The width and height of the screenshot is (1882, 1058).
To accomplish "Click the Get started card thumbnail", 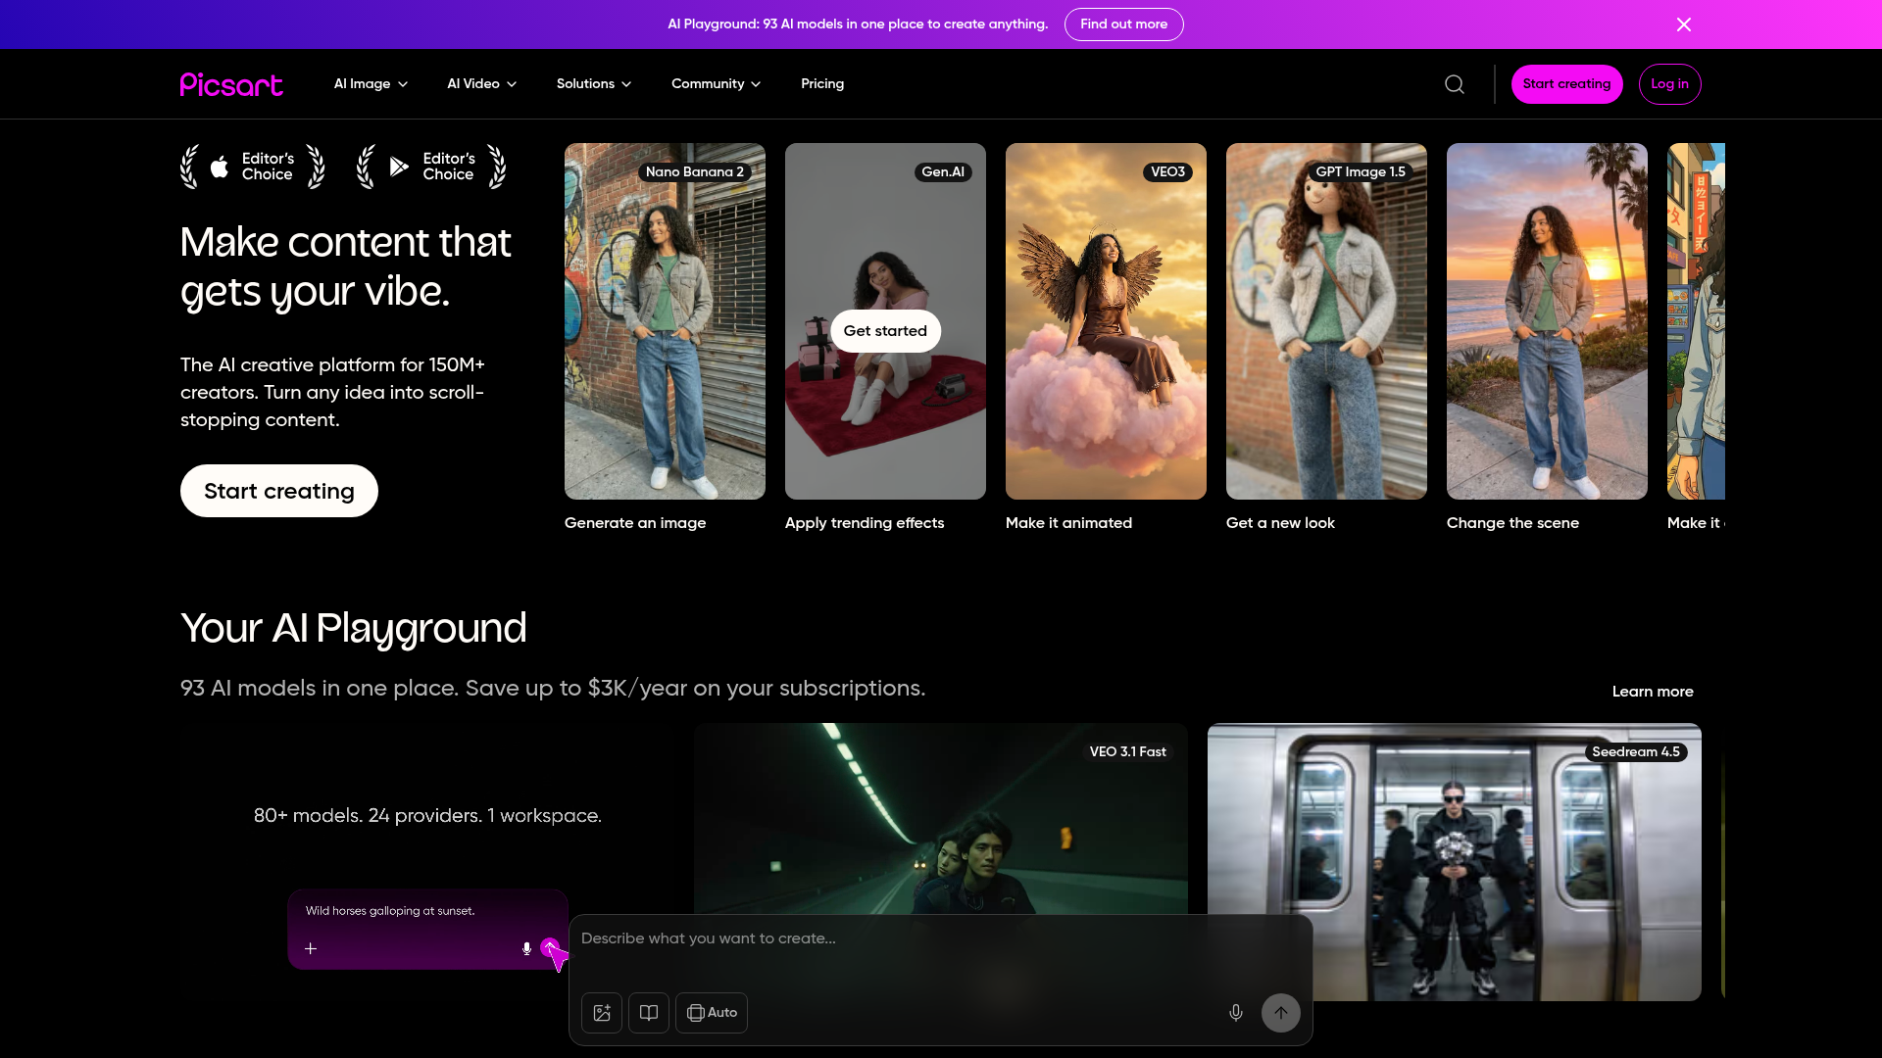I will (x=885, y=331).
